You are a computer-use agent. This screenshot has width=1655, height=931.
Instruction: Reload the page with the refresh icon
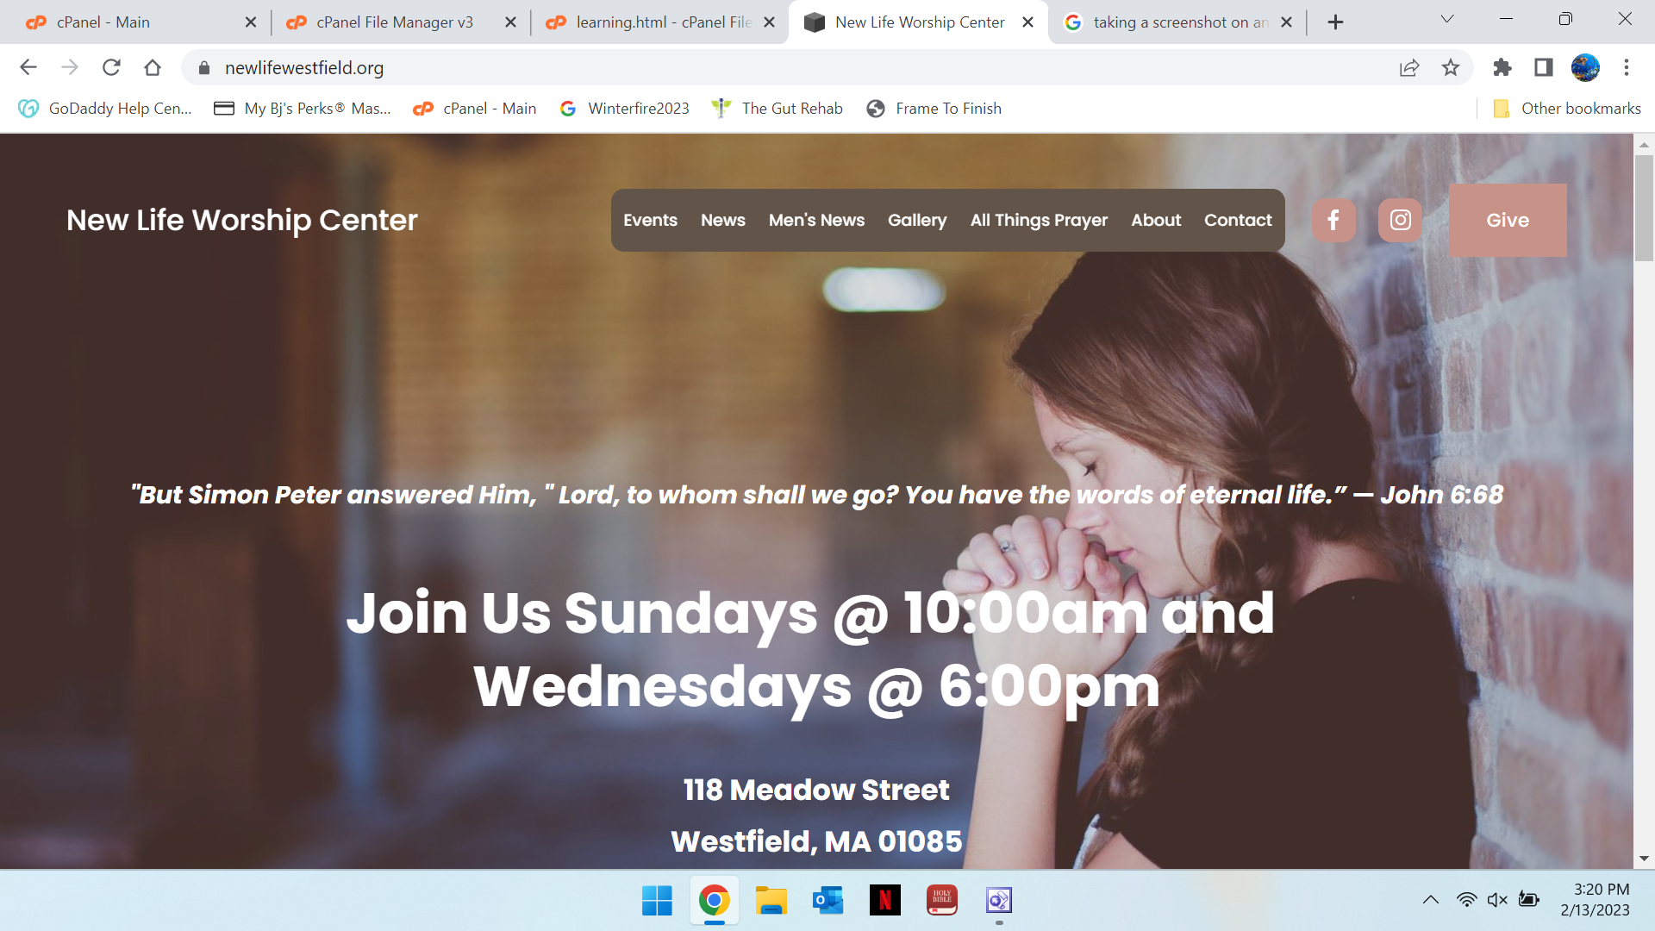coord(111,67)
